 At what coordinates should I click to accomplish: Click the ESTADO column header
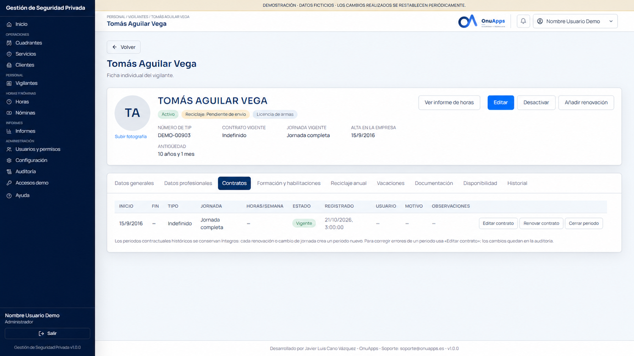pos(301,206)
